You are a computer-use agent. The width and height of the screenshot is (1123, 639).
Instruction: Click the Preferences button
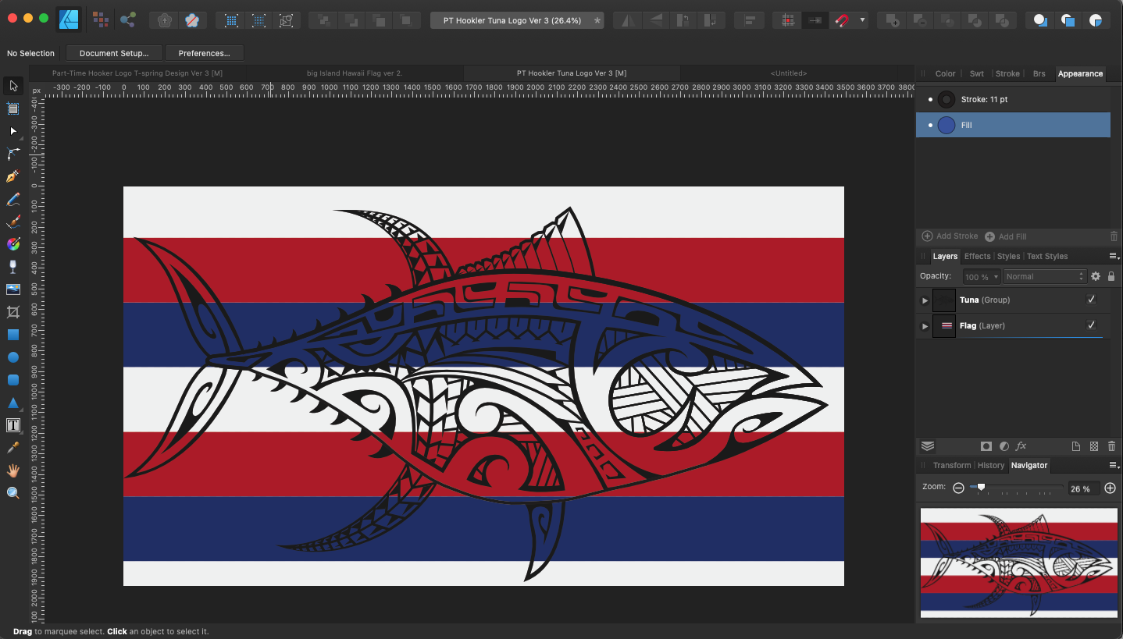click(x=204, y=53)
